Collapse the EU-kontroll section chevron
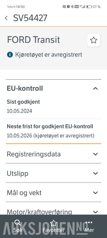 (95, 89)
